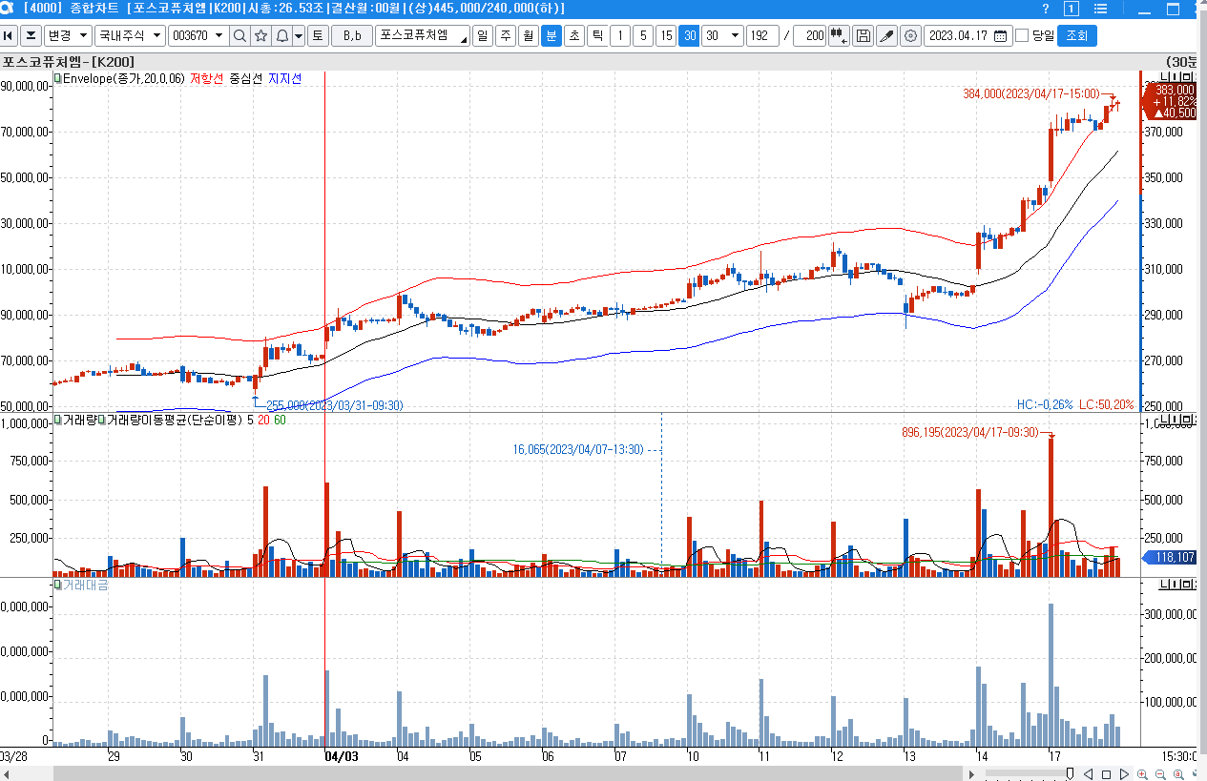
Task: Click the 896,195 max volume annotation
Action: [x=970, y=432]
